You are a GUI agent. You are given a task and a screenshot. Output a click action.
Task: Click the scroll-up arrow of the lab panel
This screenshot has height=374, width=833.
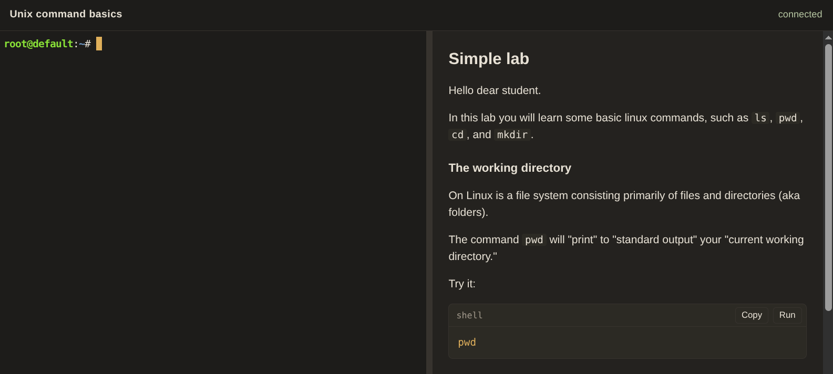point(828,37)
